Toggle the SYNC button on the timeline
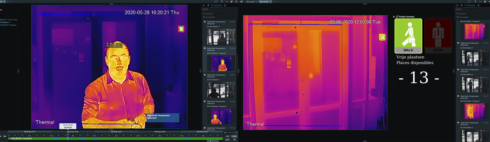Screen dimensions: 490x142 [x=234, y=136]
